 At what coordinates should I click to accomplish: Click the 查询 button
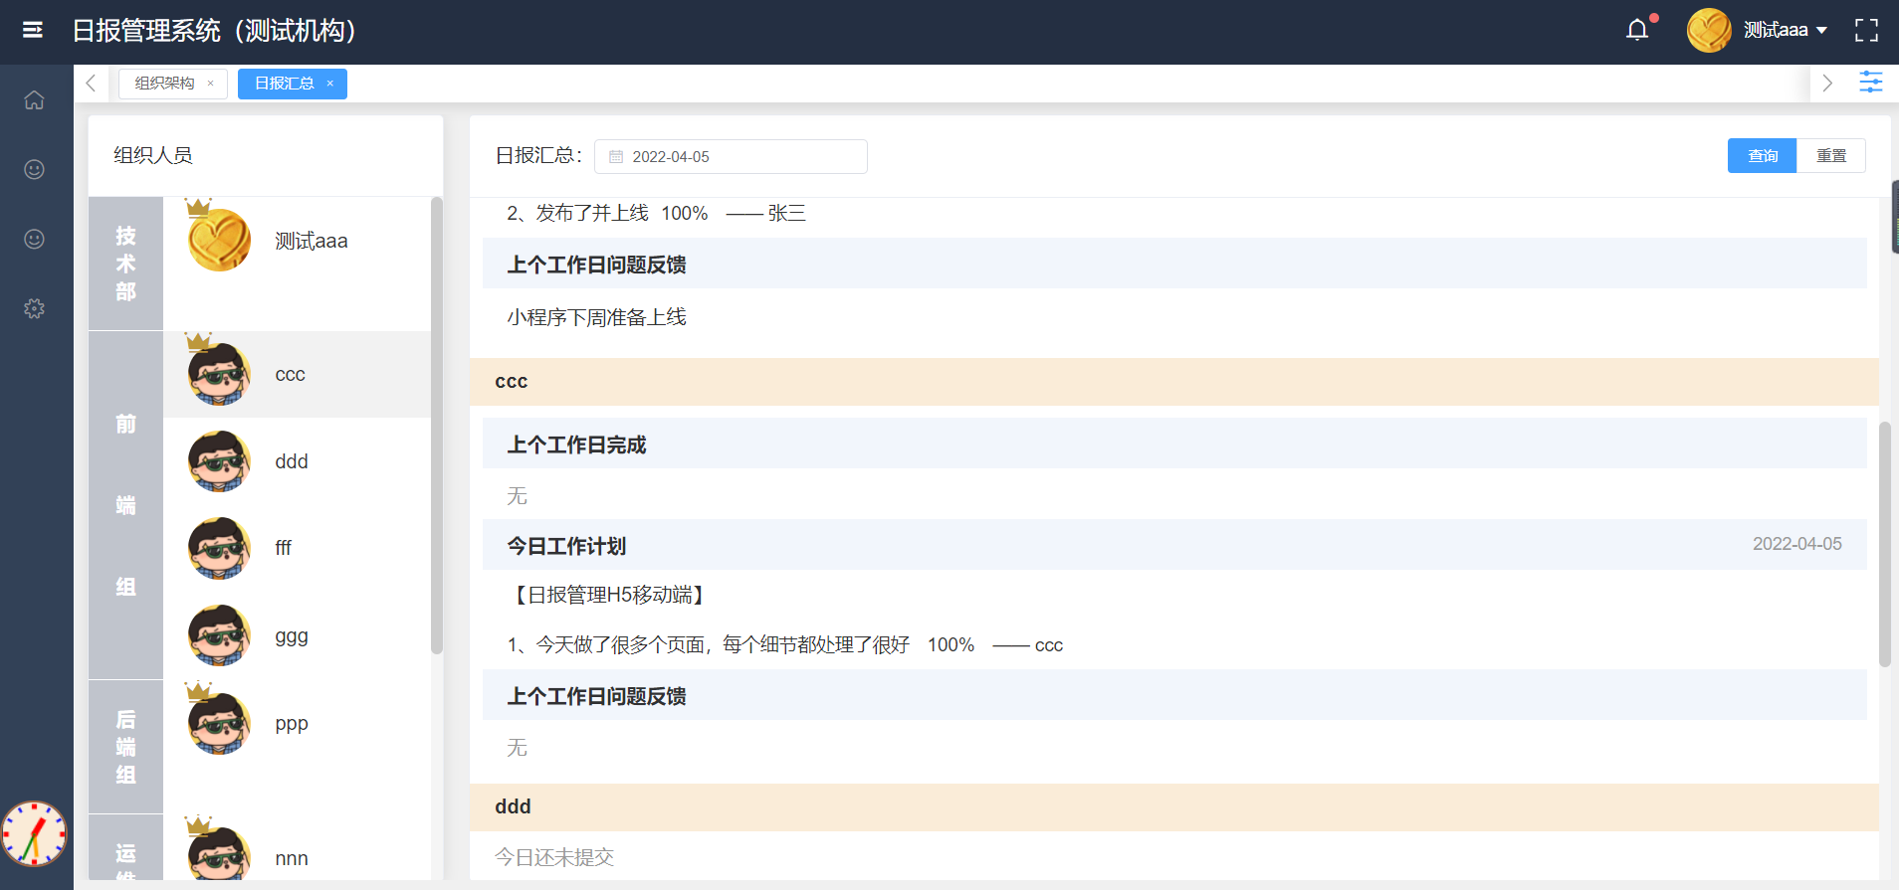tap(1762, 155)
